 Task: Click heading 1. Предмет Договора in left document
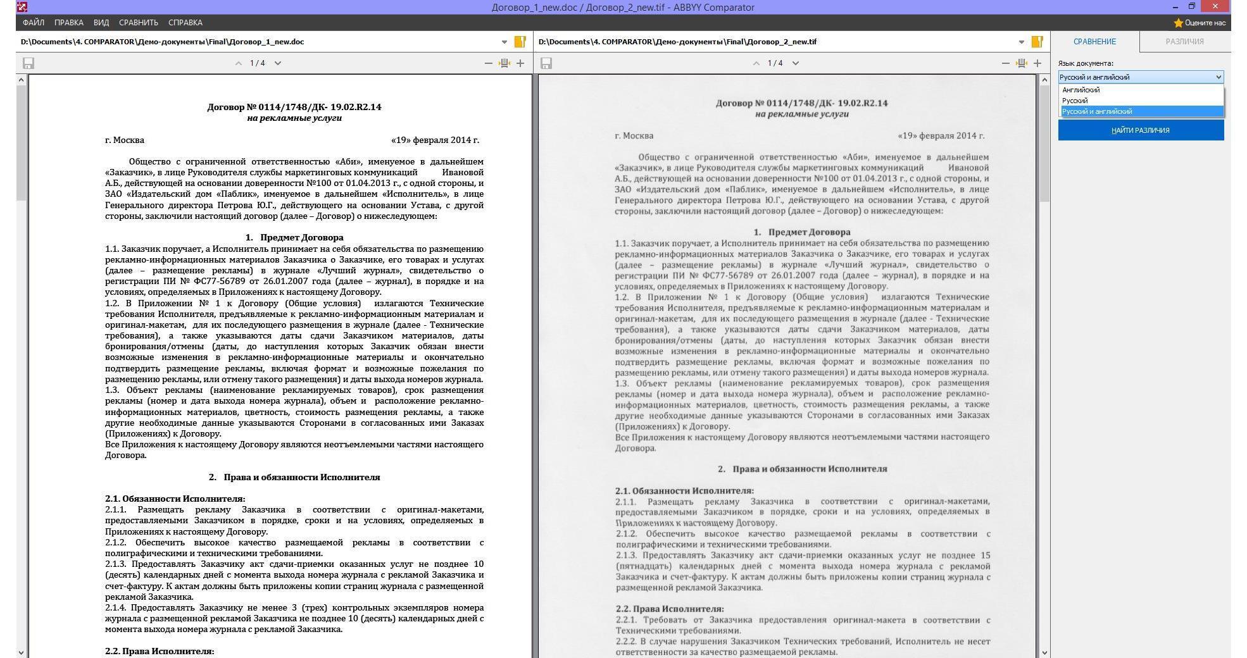click(294, 238)
